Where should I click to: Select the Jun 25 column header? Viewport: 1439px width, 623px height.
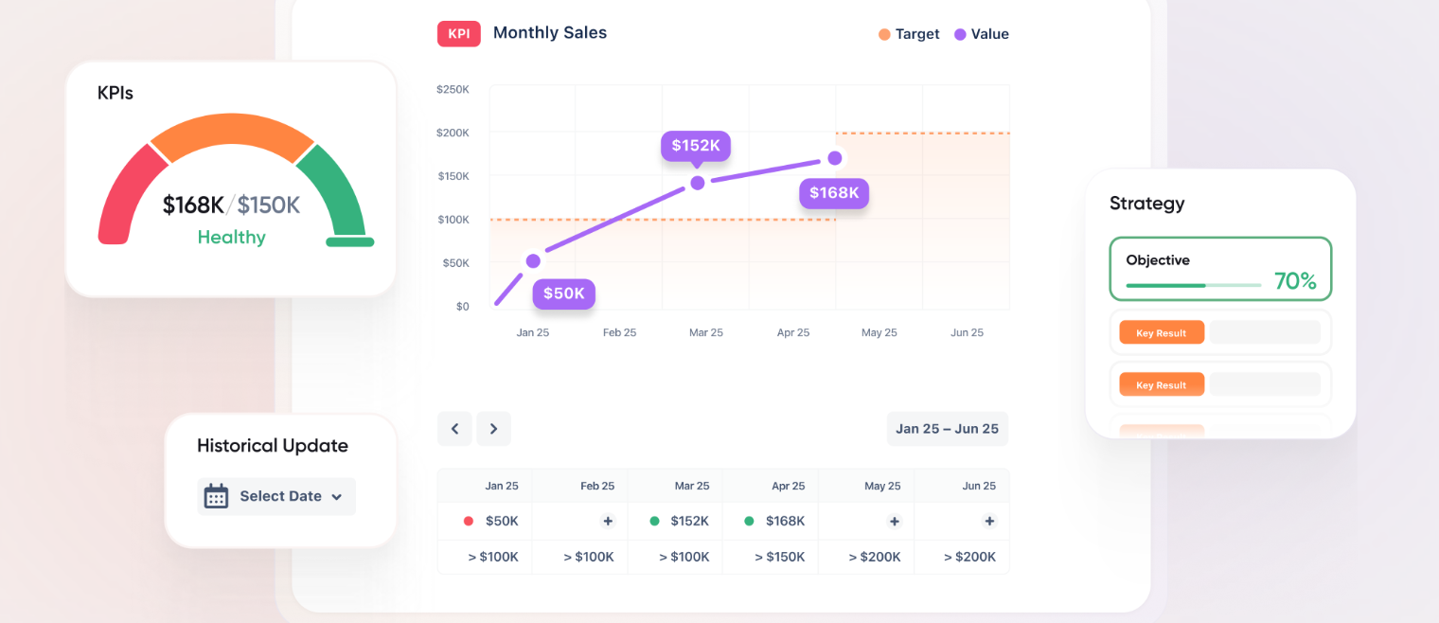coord(980,485)
